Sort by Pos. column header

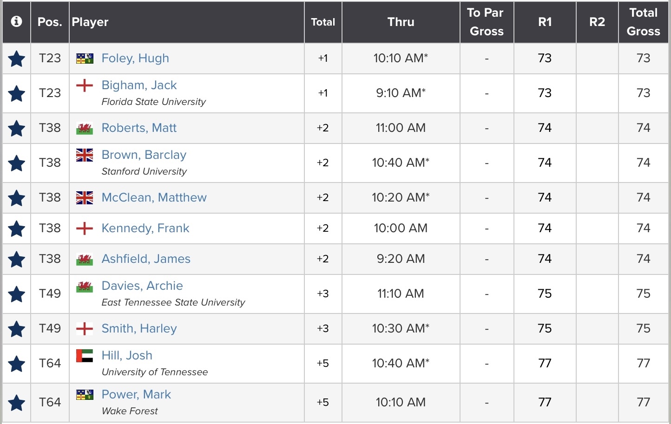(50, 22)
